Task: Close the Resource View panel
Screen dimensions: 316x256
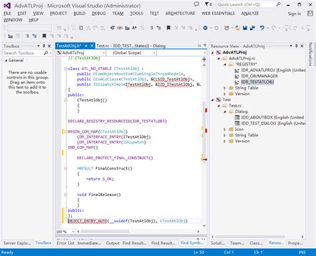Action: click(302, 46)
